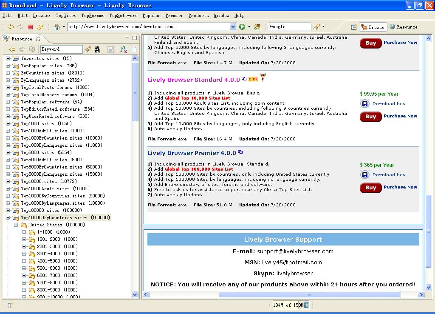Click the binoculars find icon
Viewport: 435px width, 314px height.
coord(97,49)
